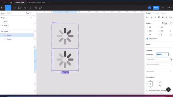Edit the Y position field 332

164,27
